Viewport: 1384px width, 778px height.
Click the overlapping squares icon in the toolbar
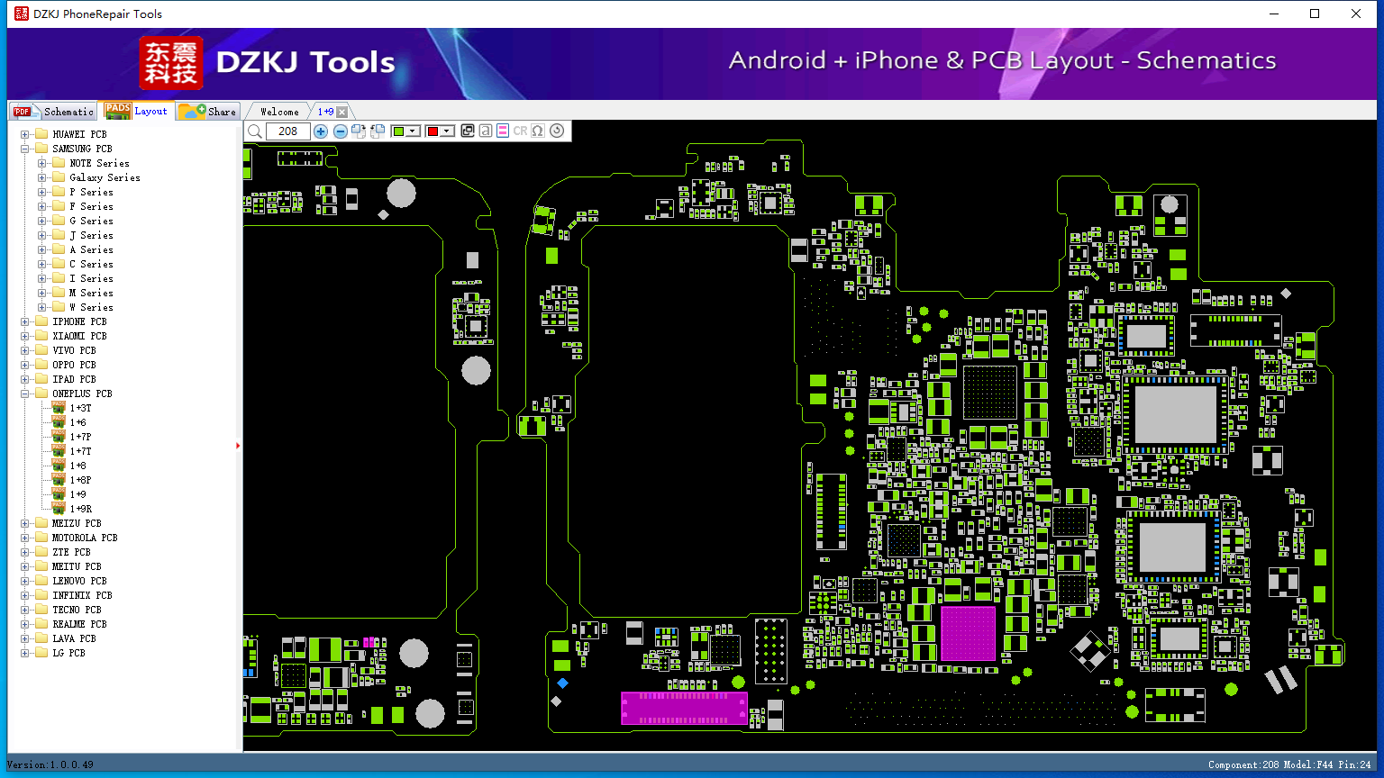[x=468, y=131]
